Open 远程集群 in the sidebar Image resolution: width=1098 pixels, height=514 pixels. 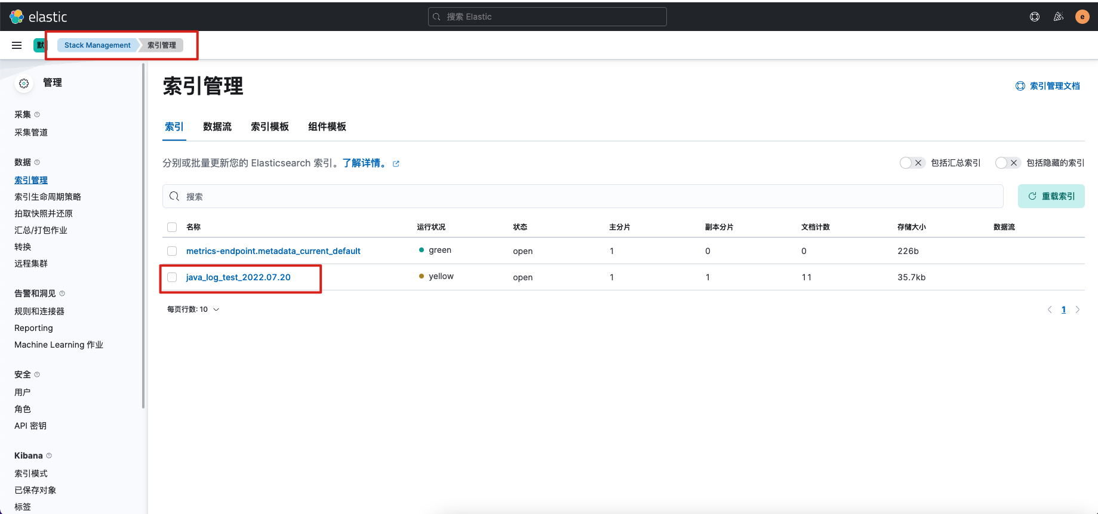31,264
